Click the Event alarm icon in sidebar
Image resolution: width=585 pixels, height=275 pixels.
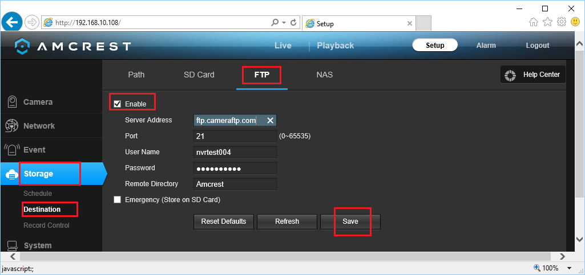point(12,150)
